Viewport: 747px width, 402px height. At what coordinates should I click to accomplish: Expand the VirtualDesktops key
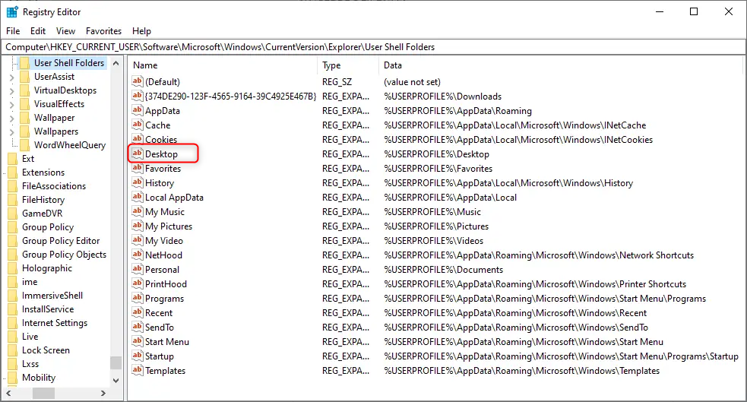pyautogui.click(x=12, y=90)
